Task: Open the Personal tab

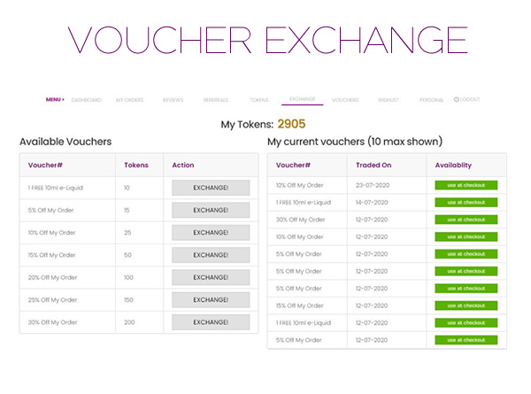Action: coord(432,100)
